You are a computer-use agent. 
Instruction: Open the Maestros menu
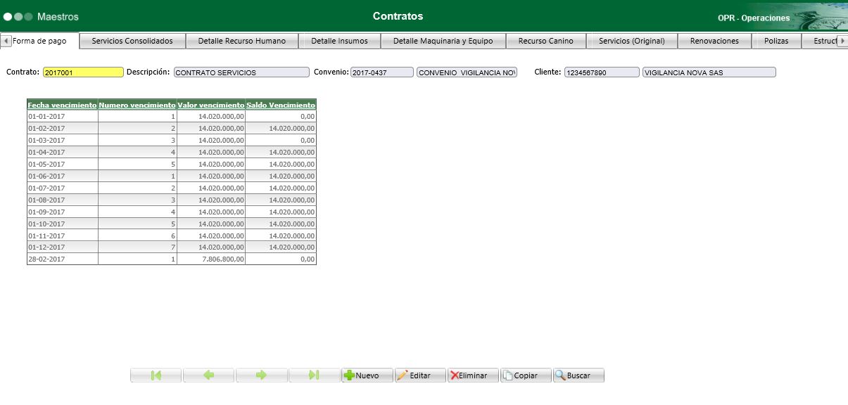(x=58, y=16)
